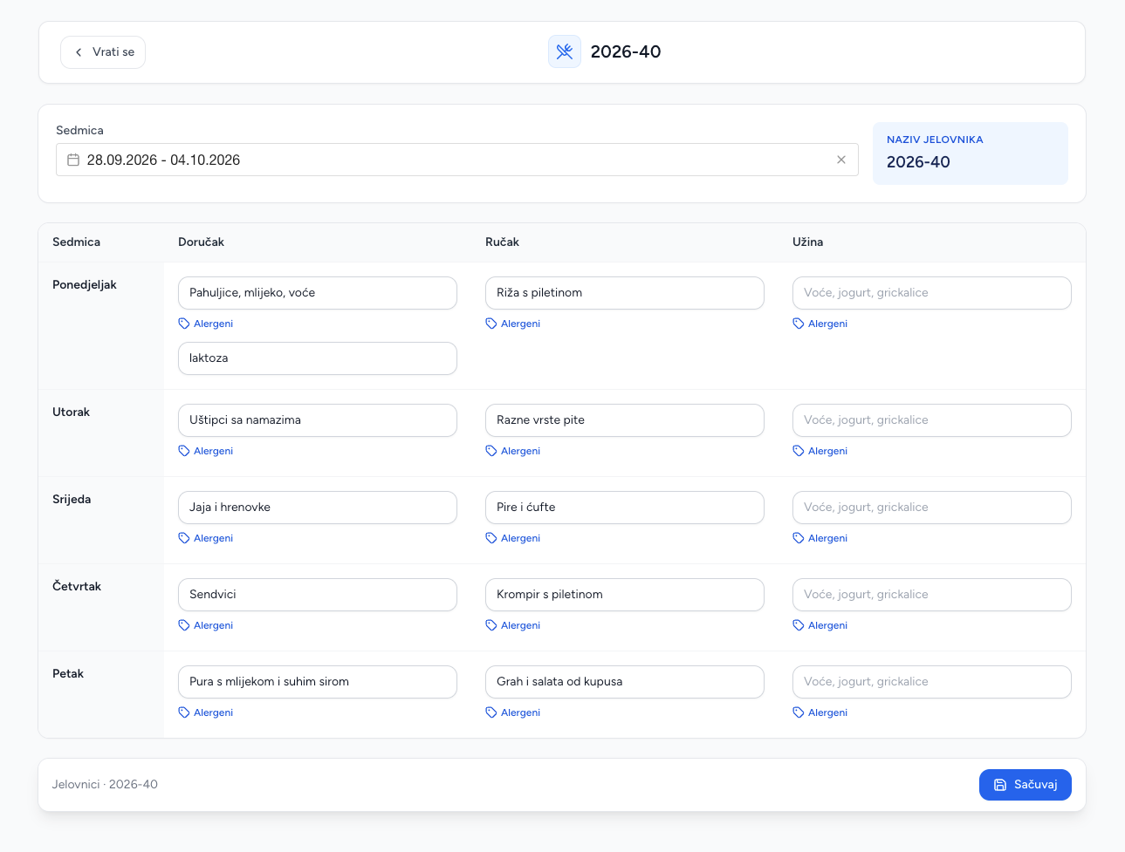1125x852 pixels.
Task: Click Alergeni tag icon under Sendvici
Action: pos(184,625)
